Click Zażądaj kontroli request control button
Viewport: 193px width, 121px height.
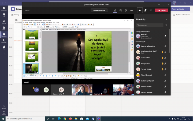[99, 10]
